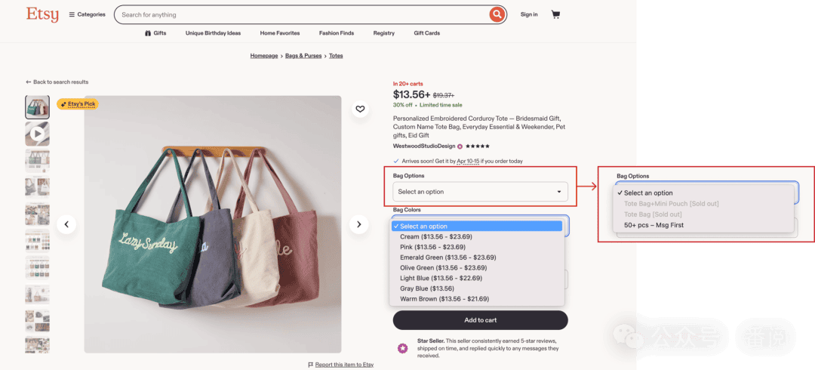
Task: Click the Sign in link
Action: [x=529, y=14]
